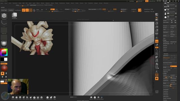Expand the Geometry section header
The height and width of the screenshot is (101, 180).
(166, 54)
